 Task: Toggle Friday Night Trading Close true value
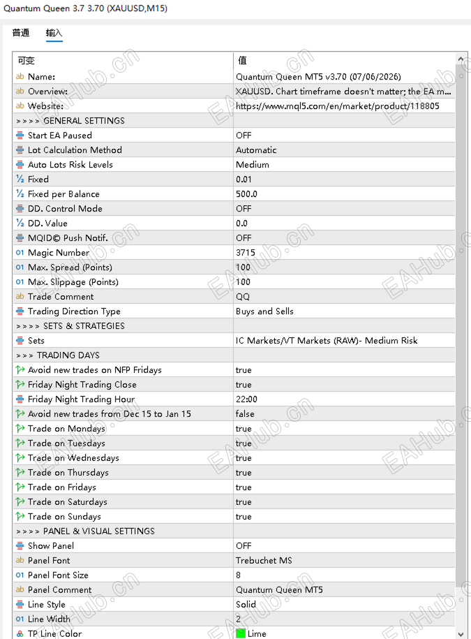[344, 385]
